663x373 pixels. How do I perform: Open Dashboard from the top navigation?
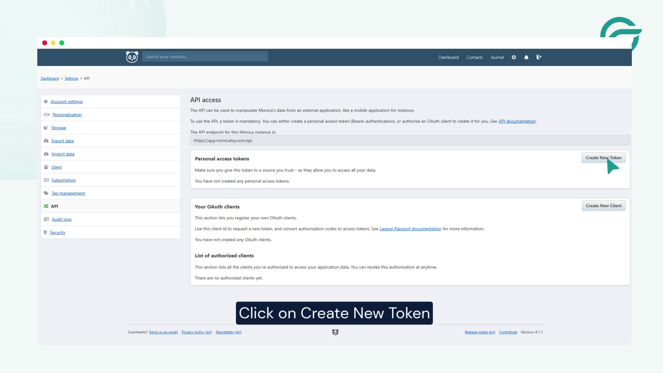point(449,57)
